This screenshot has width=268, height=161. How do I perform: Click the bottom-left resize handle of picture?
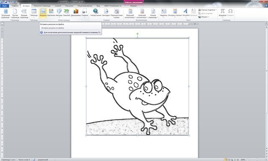tap(86, 135)
